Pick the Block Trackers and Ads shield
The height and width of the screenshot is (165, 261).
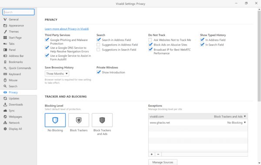[102, 120]
